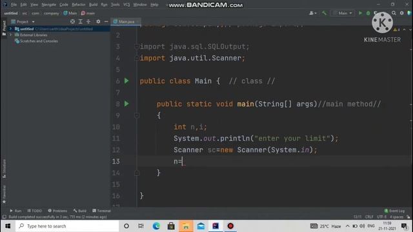The height and width of the screenshot is (232, 413).
Task: Toggle tool window bars at status bar corner
Action: 5,217
